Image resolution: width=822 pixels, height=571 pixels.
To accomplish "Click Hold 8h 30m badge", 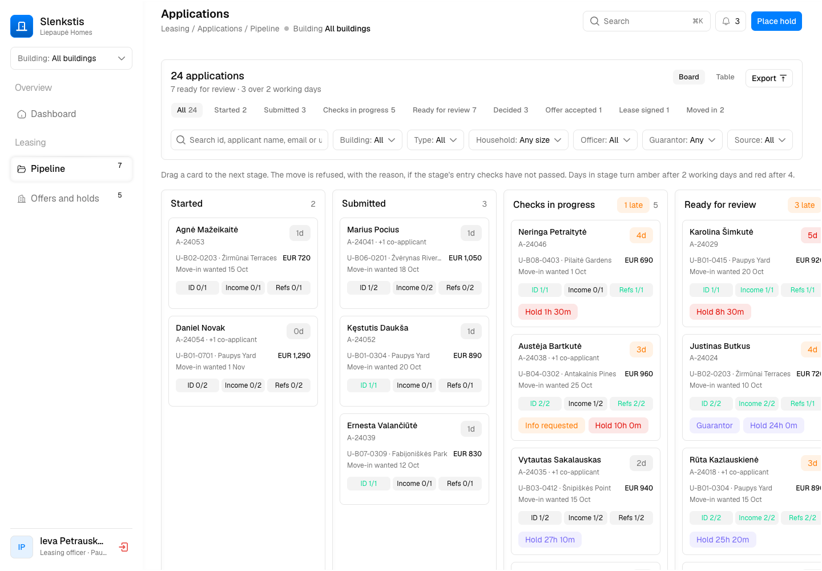I will point(720,312).
